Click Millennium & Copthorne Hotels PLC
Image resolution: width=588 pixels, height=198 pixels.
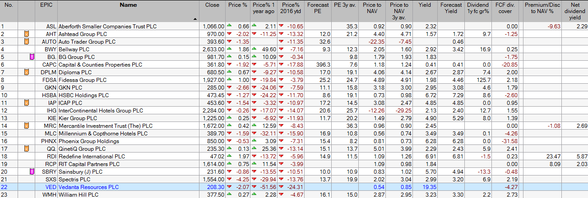103,134
